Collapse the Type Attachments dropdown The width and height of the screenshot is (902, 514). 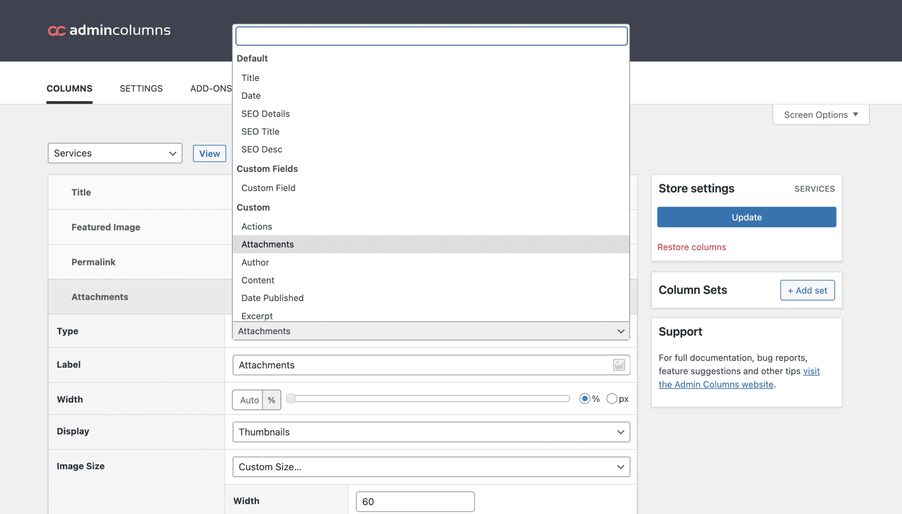(431, 331)
